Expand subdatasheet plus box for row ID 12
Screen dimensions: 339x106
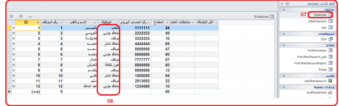(x=13, y=86)
